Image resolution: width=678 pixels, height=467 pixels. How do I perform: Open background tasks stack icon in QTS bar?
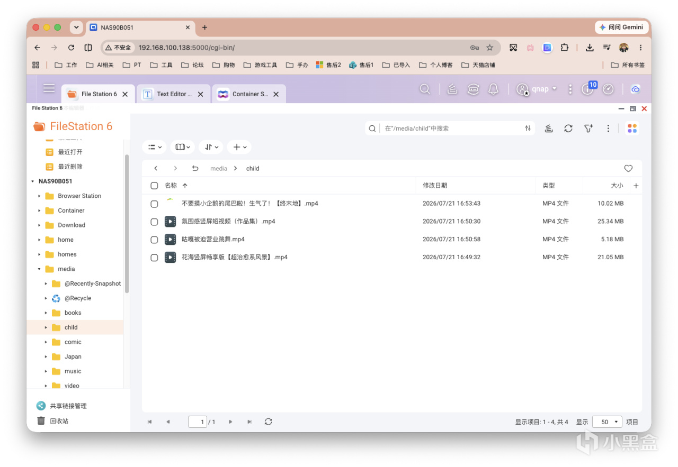point(452,89)
